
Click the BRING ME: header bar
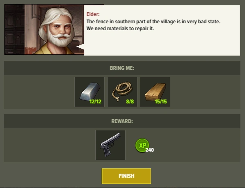click(x=122, y=68)
